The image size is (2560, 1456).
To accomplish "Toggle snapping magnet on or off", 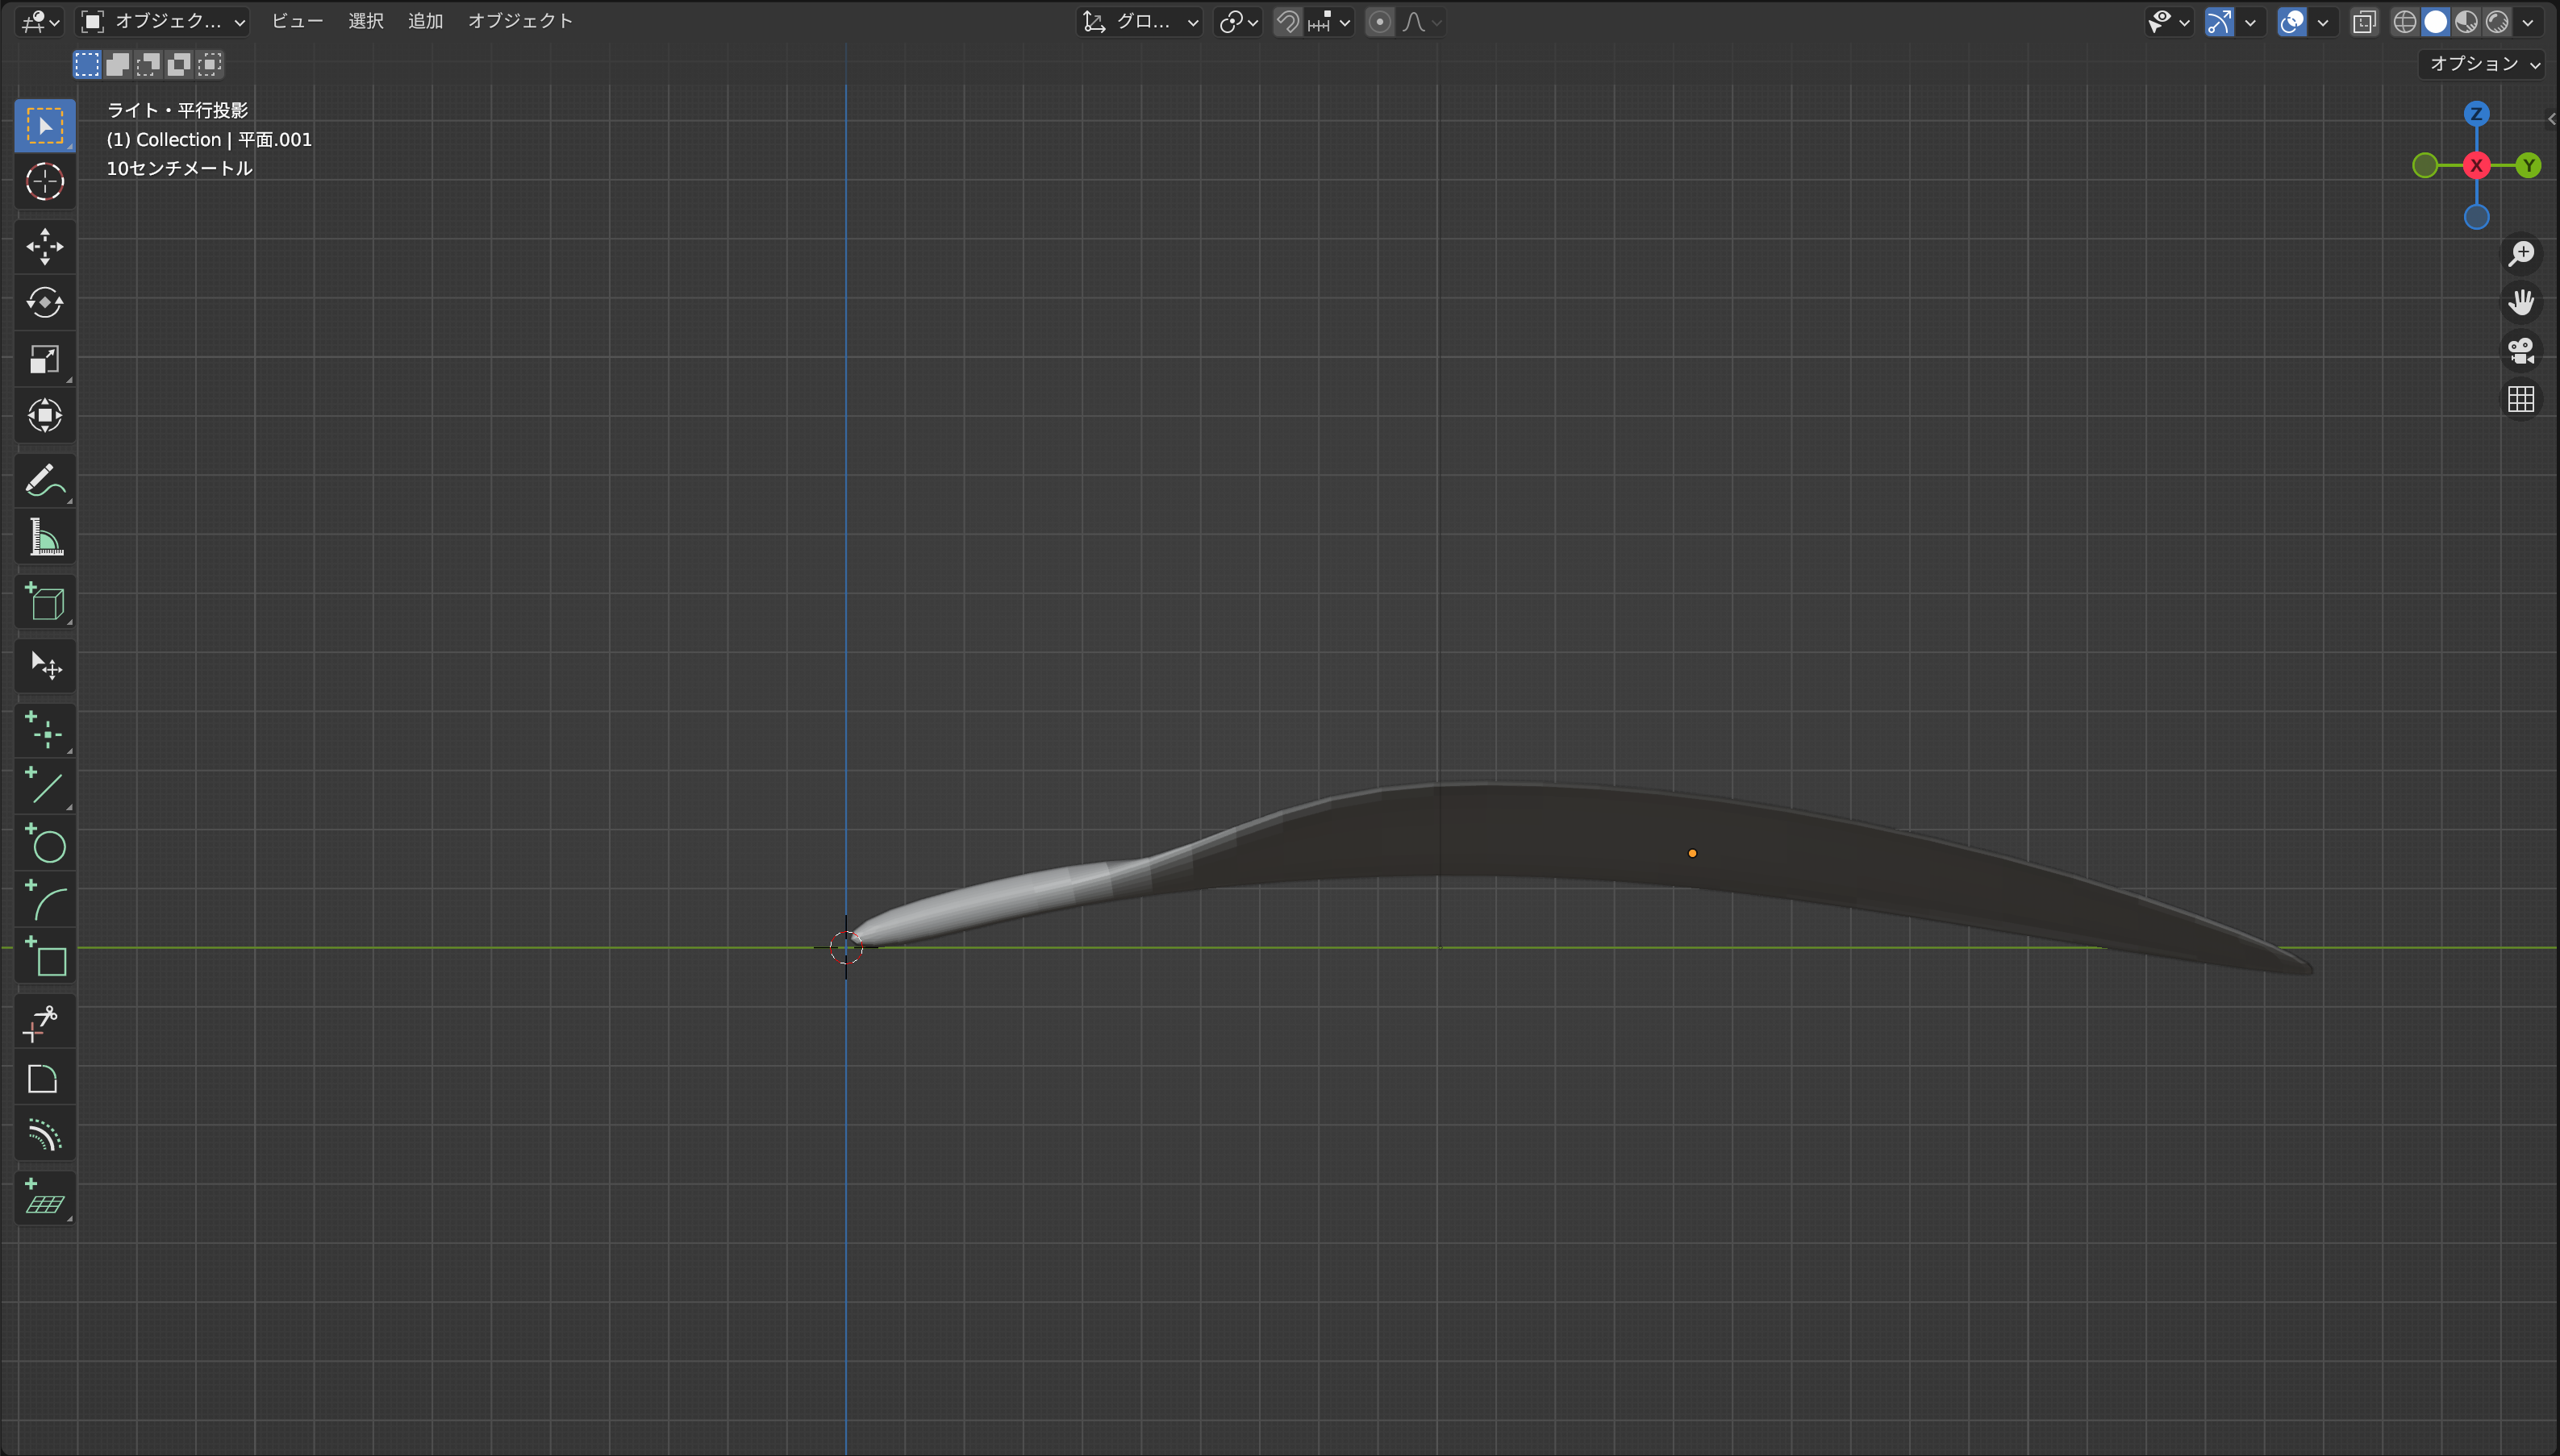I will (1287, 22).
